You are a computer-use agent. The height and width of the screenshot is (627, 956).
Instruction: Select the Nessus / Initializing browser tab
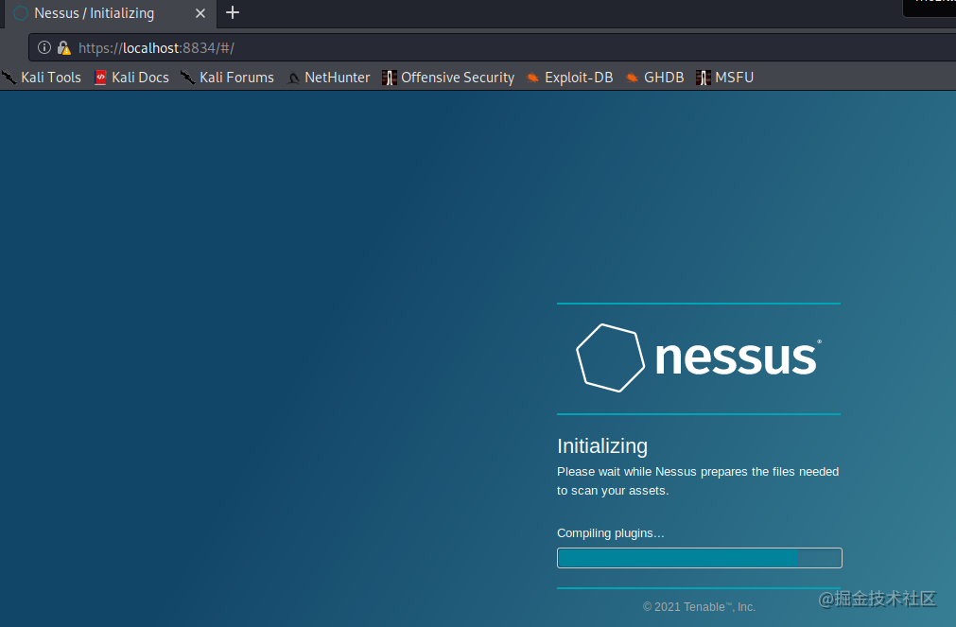pos(110,13)
